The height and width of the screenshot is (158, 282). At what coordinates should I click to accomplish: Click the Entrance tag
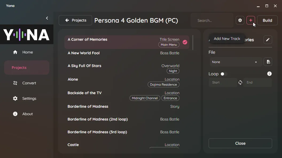click(170, 98)
